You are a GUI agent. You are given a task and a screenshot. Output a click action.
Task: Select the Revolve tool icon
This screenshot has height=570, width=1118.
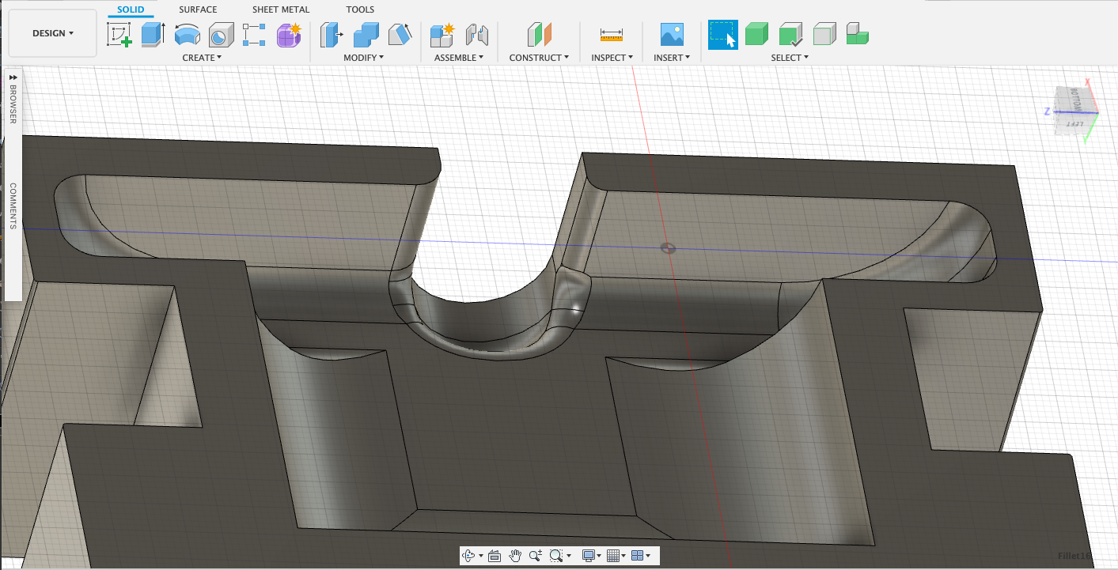click(187, 35)
